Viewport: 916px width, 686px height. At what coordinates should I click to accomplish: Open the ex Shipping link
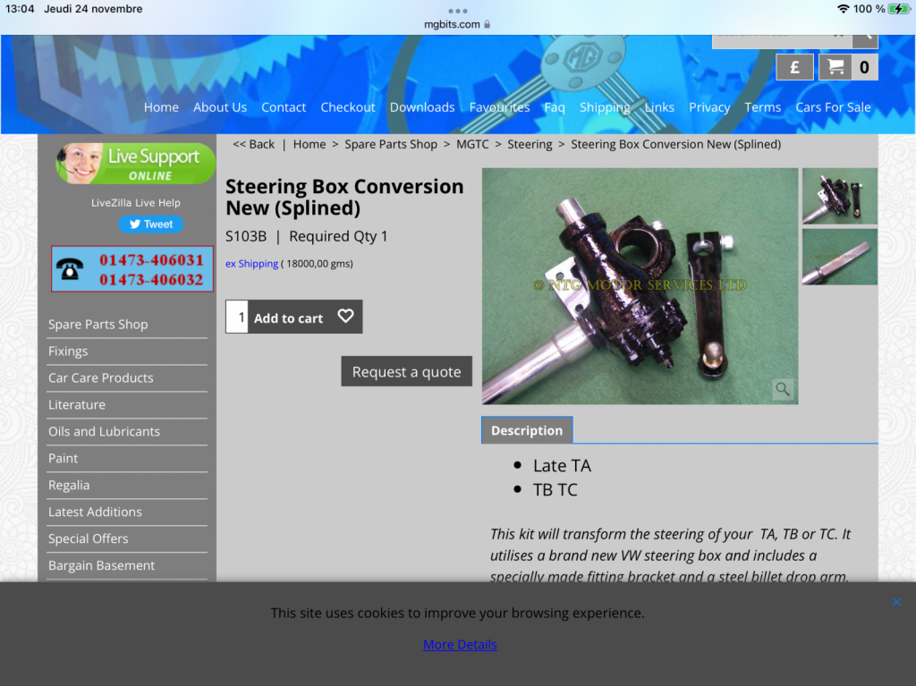click(251, 264)
